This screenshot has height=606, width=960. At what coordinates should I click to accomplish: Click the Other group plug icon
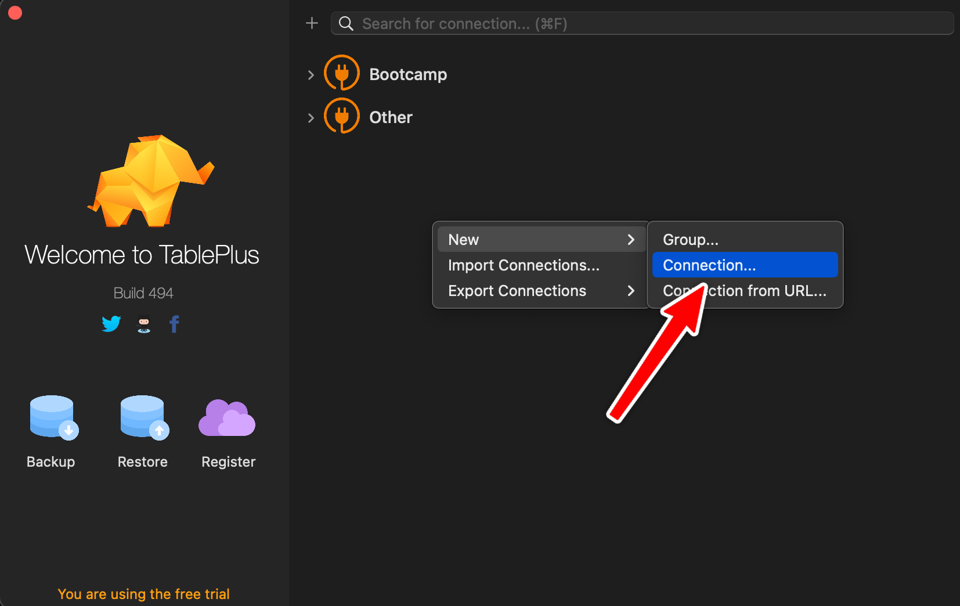tap(341, 116)
